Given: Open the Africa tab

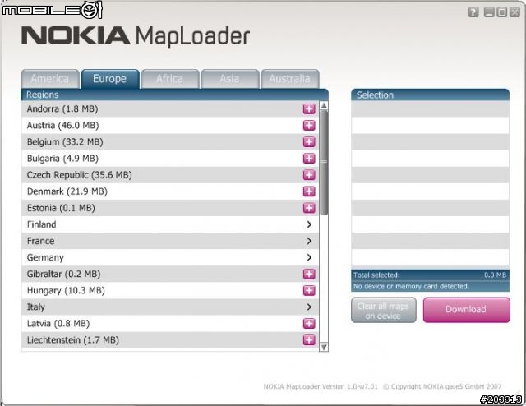Looking at the screenshot, I should (x=170, y=79).
